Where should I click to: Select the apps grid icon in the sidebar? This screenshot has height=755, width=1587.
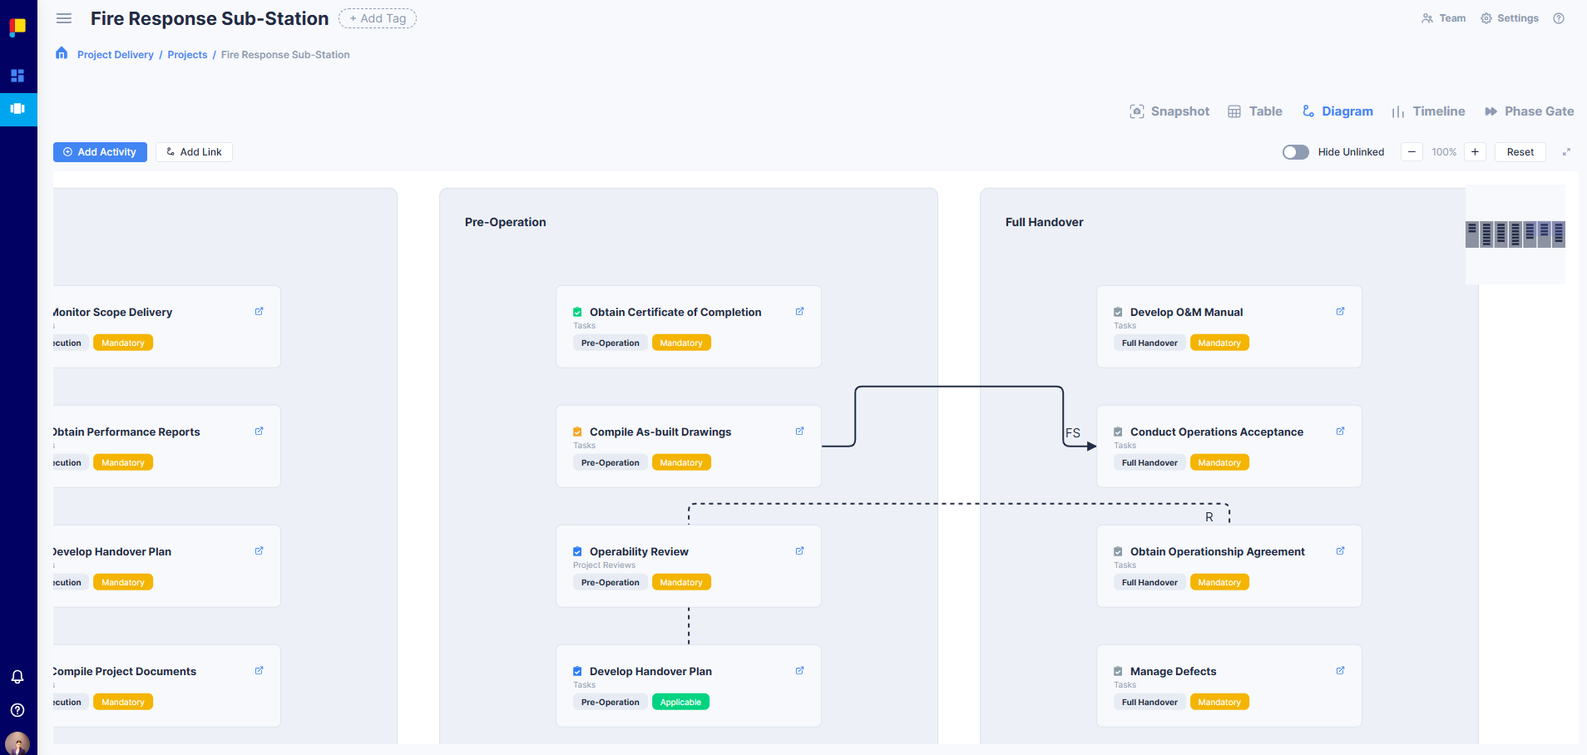[17, 76]
